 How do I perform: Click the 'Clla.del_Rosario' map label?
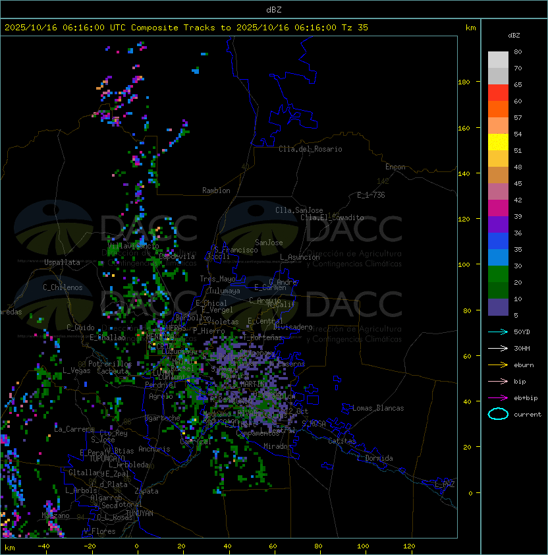pyautogui.click(x=310, y=149)
